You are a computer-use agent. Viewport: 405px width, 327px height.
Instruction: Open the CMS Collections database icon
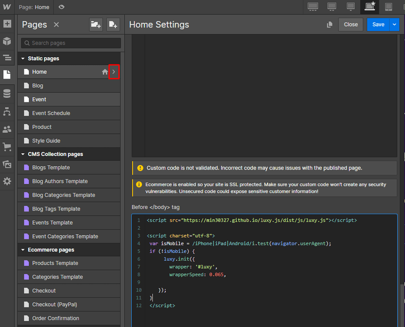coord(7,94)
